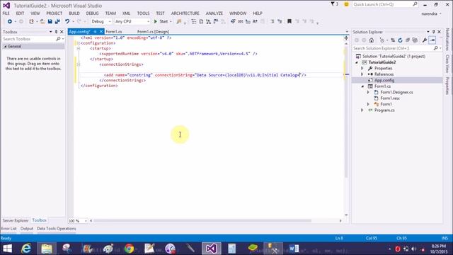Open the Error List tab
The image size is (453, 255).
coord(8,228)
